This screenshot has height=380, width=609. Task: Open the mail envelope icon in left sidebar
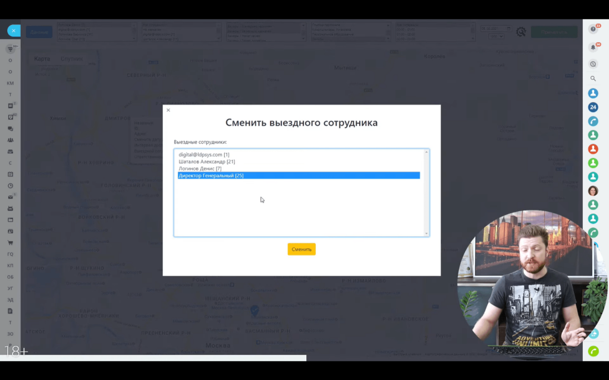pyautogui.click(x=11, y=197)
